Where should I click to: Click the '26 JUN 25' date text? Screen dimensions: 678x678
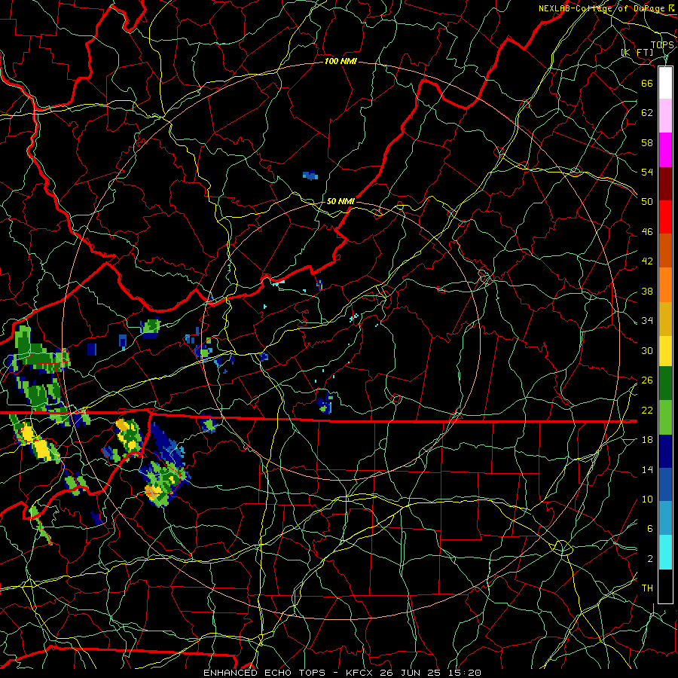tap(411, 673)
